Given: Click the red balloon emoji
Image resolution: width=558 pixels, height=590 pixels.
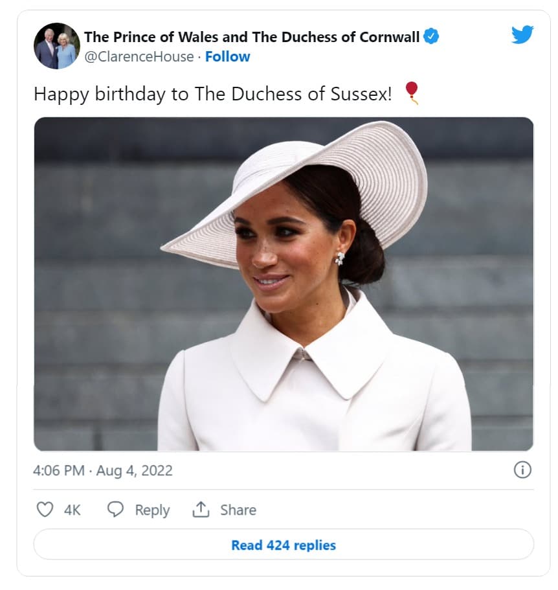Looking at the screenshot, I should coord(412,93).
